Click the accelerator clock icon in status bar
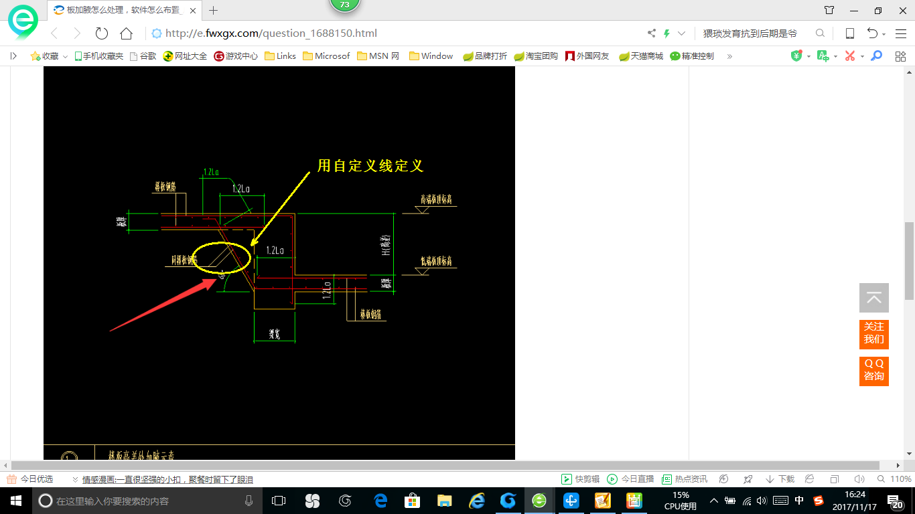 pyautogui.click(x=723, y=479)
